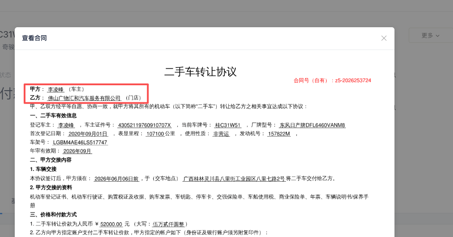453x237 pixels.
Task: Click the handover address 广西桂林灵川县八里街工业园区八里七路2号
Action: click(234, 179)
